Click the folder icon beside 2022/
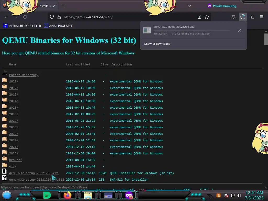This screenshot has width=268, height=201. pyautogui.click(x=5, y=152)
